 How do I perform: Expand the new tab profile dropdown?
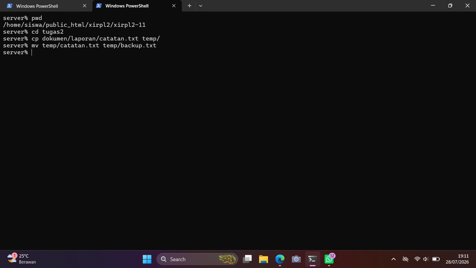201,6
